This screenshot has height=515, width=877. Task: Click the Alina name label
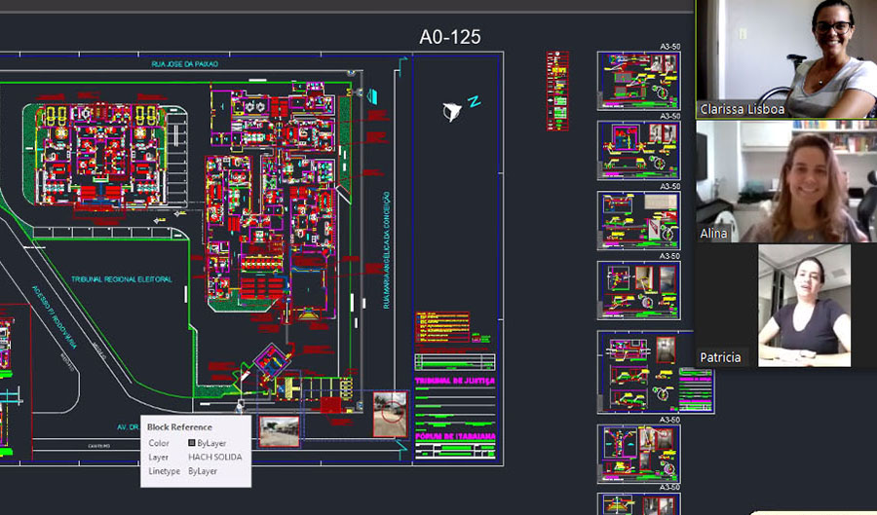tap(713, 234)
